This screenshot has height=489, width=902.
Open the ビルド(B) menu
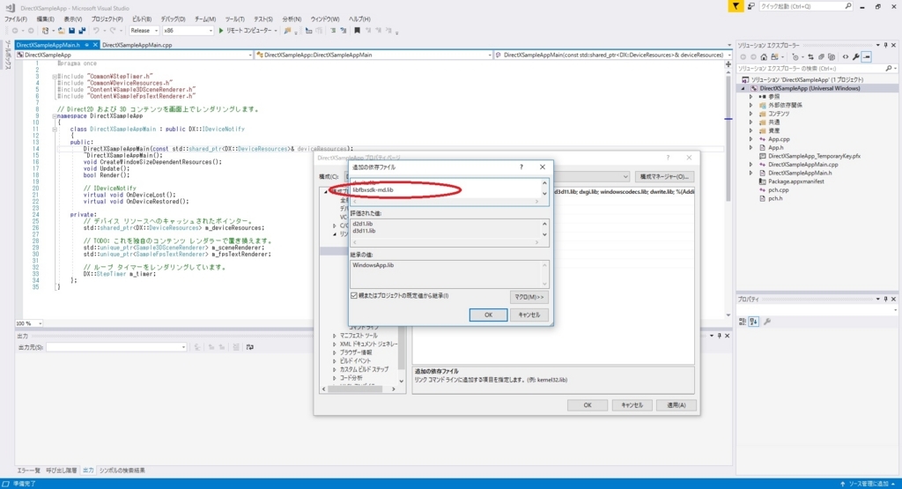click(142, 19)
